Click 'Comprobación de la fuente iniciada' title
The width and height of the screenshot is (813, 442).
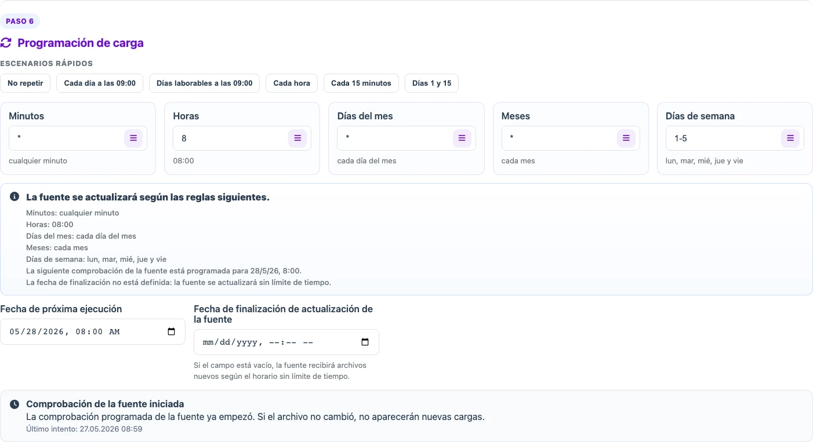coord(105,404)
